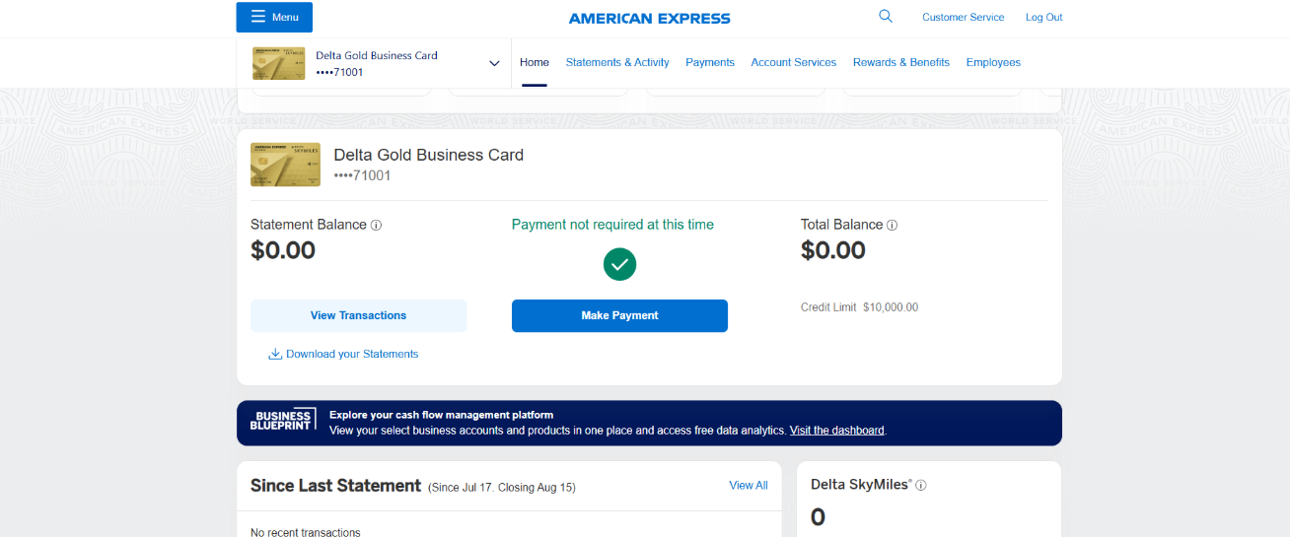The width and height of the screenshot is (1290, 537).
Task: Click the search magnifier icon
Action: [x=885, y=17]
